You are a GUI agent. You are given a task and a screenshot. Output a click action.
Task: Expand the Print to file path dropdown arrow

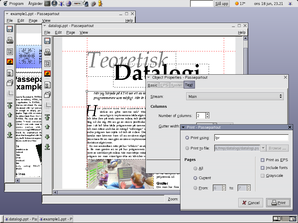coord(263,148)
